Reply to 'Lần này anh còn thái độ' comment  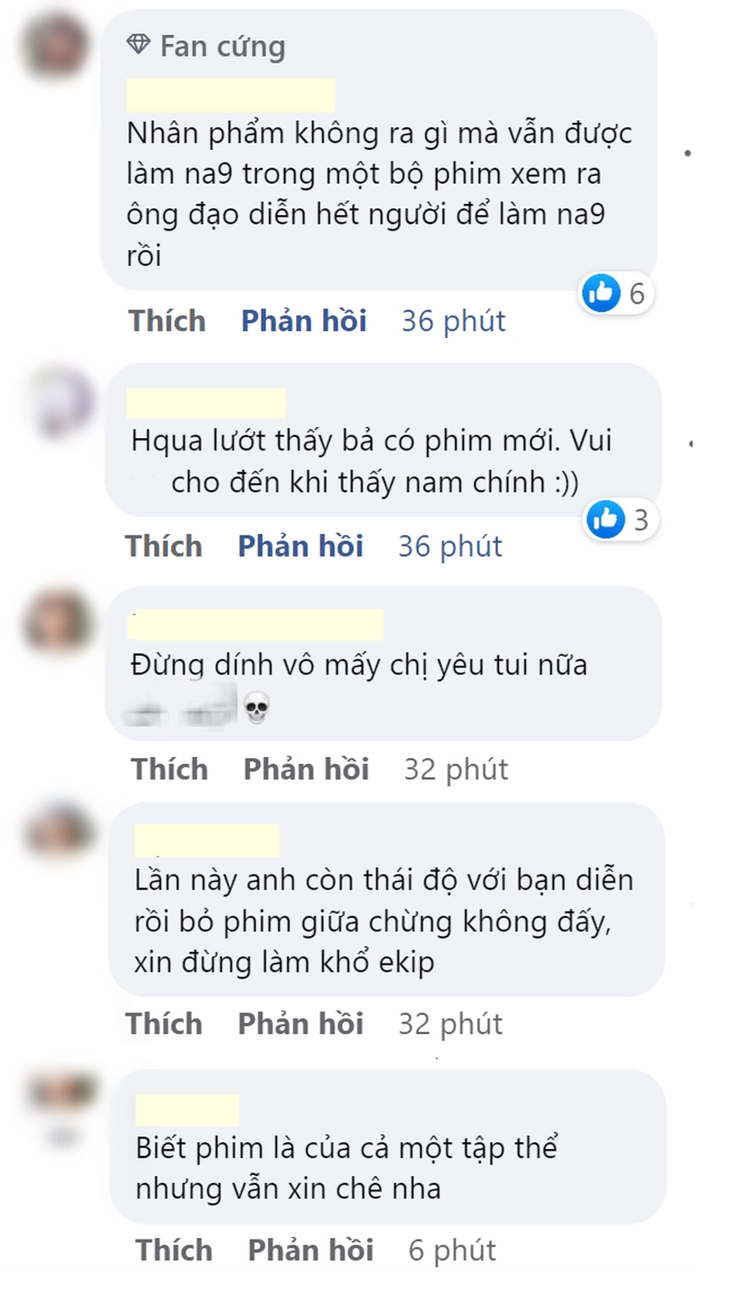coord(300,1024)
